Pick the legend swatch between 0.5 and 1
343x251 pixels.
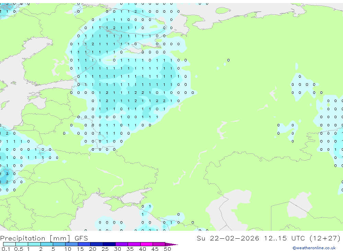pos(22,244)
